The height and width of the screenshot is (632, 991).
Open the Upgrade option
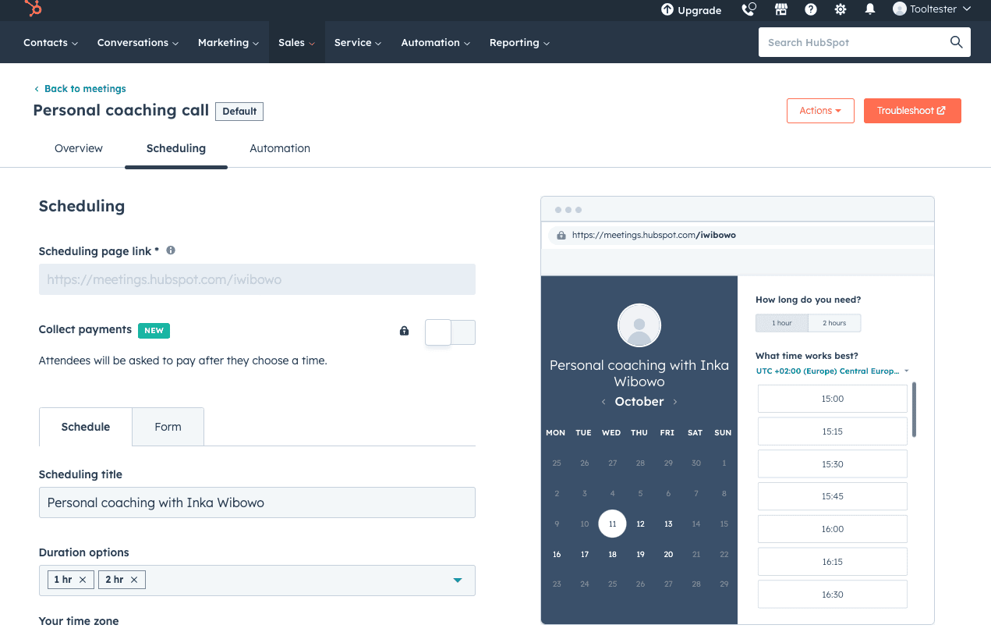point(691,10)
